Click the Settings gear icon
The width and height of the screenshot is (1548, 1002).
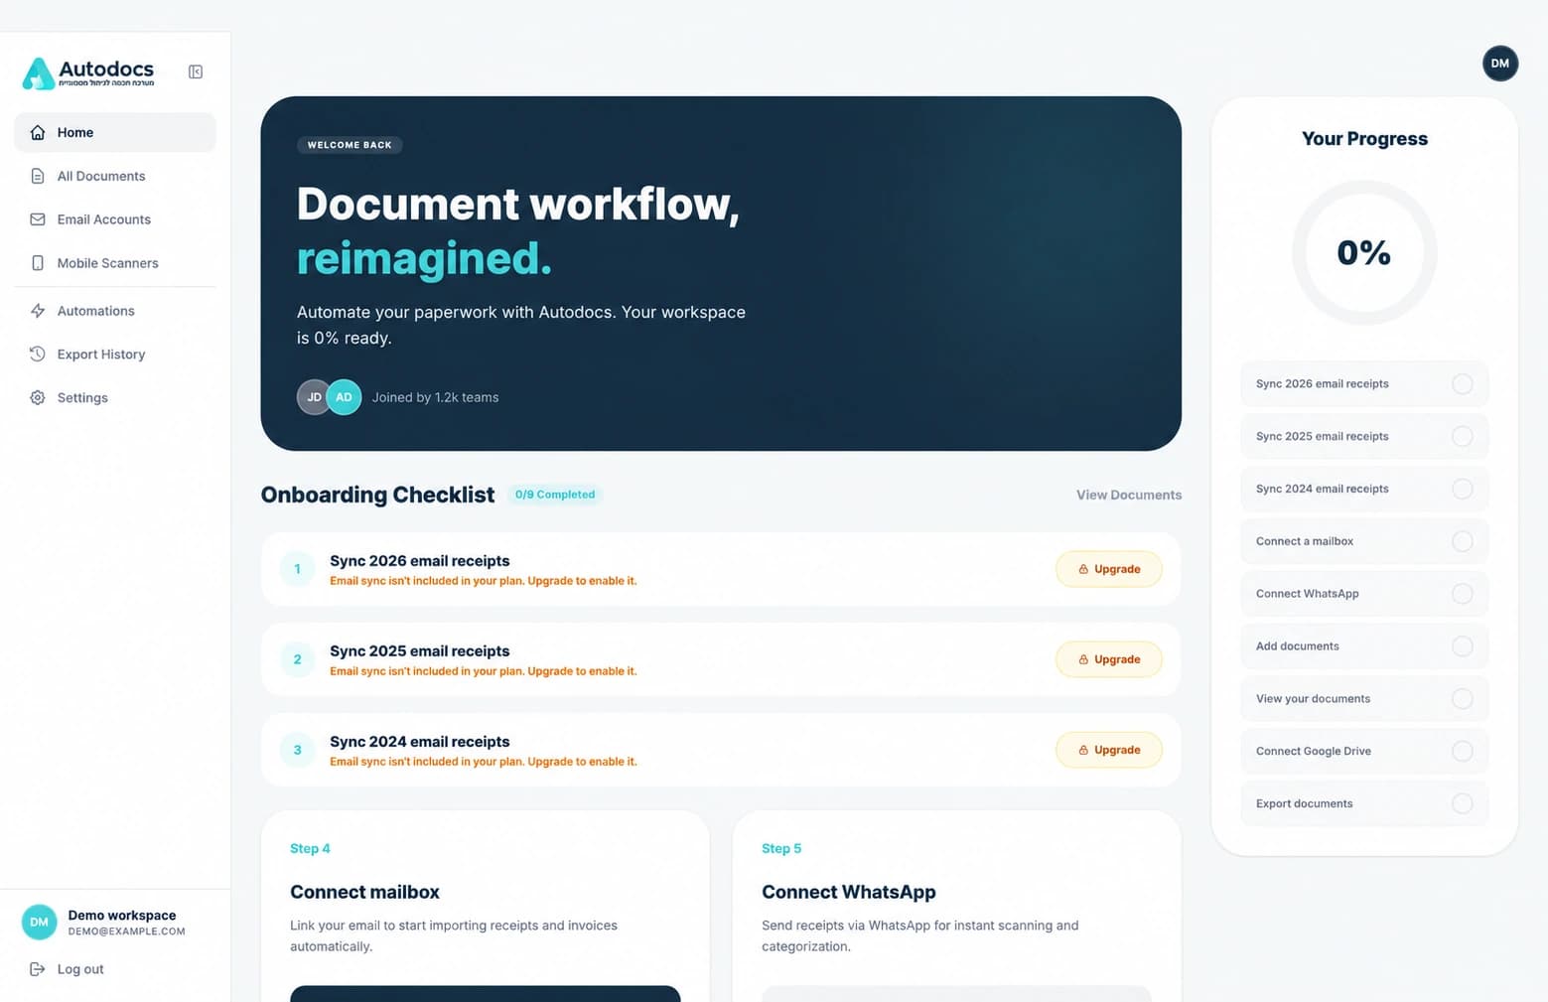38,397
